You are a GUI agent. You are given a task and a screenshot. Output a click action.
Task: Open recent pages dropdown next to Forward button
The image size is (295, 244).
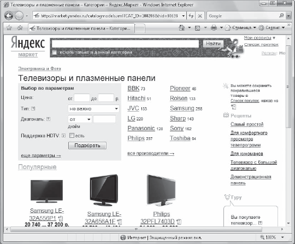pyautogui.click(x=27, y=16)
